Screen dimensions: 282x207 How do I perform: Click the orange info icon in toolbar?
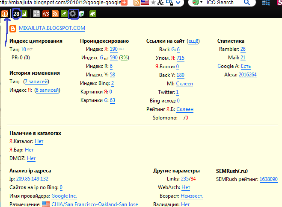pyautogui.click(x=5, y=14)
